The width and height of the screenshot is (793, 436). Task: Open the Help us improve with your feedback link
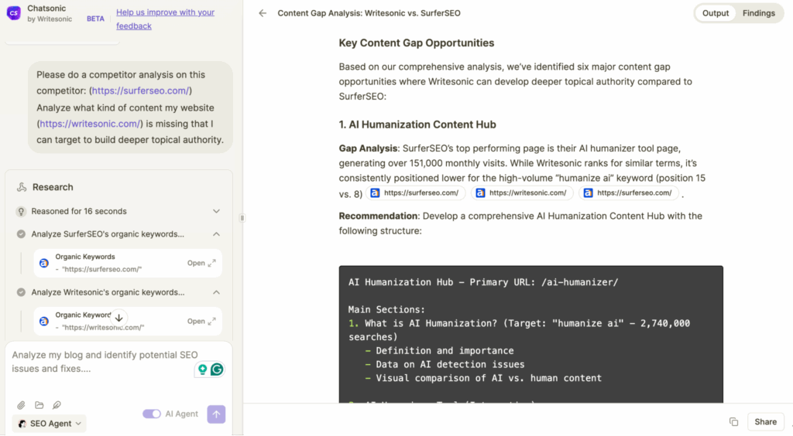point(166,19)
